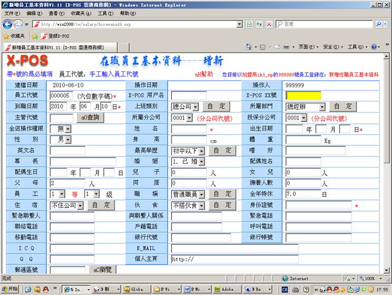
Task: Open the 工具 menu in menu bar
Action: 105,13
